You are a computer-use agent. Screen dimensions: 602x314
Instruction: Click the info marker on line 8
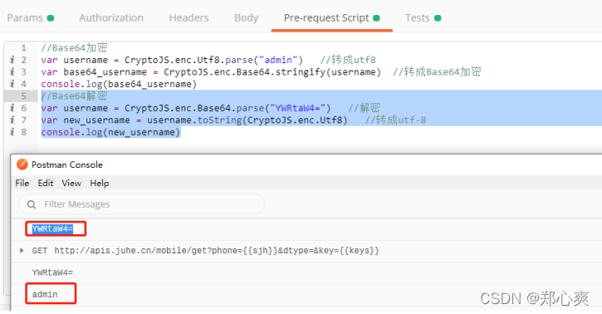(x=12, y=132)
